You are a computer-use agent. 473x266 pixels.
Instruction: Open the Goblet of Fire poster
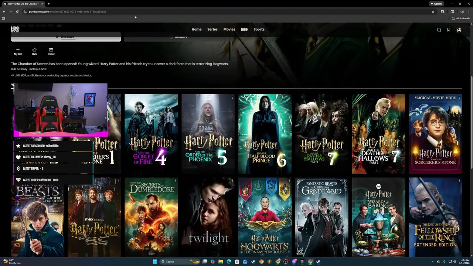(x=151, y=134)
